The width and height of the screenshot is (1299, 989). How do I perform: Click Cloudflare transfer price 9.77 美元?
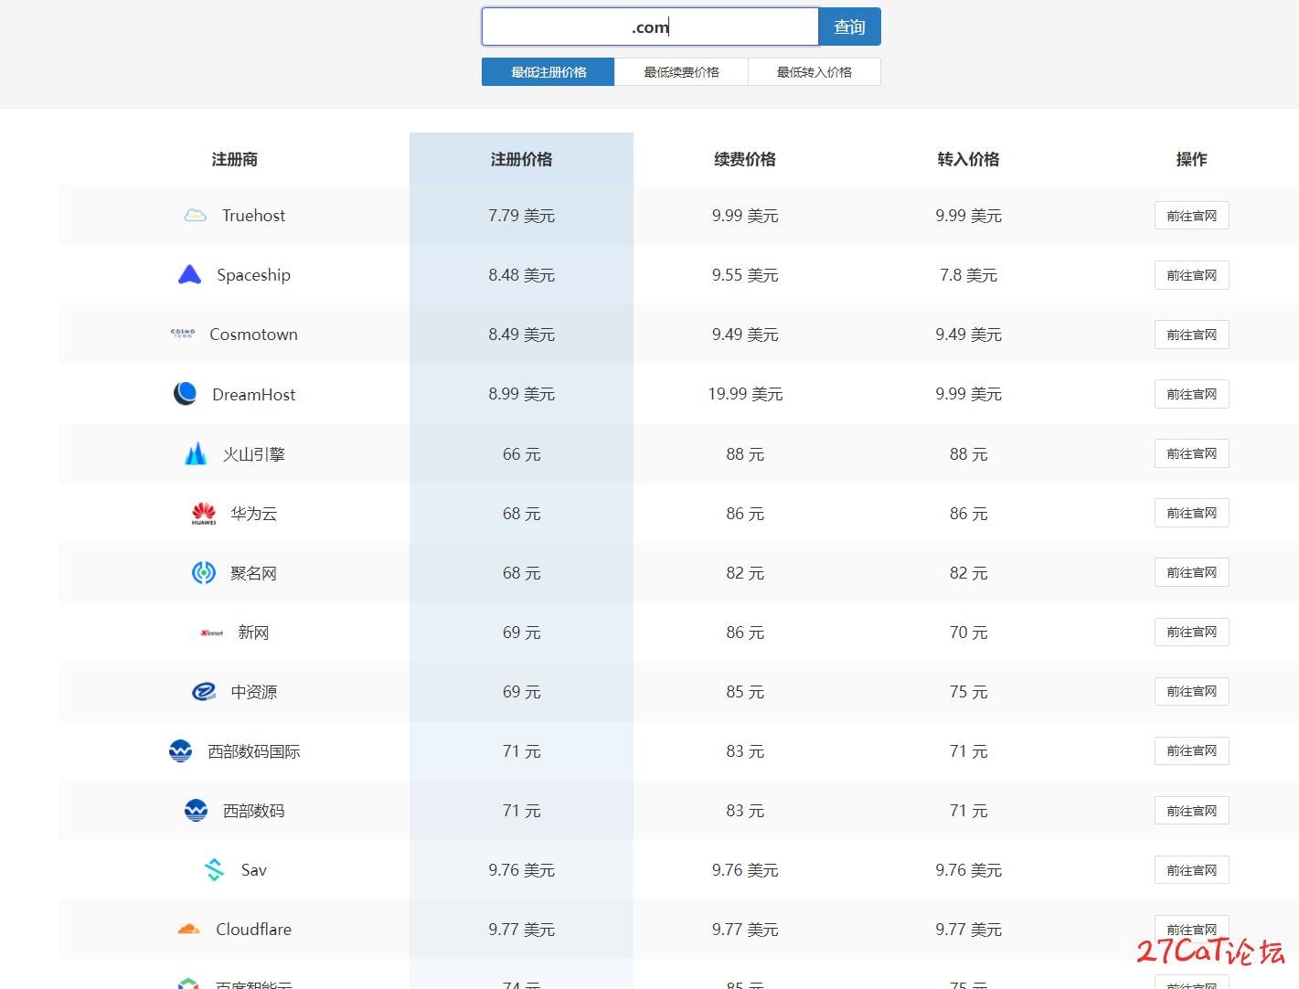tap(968, 930)
